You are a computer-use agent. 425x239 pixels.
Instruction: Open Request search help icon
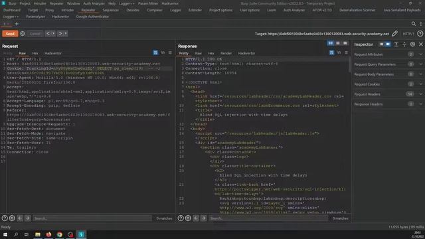click(x=5, y=218)
